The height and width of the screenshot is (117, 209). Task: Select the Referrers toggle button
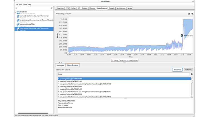[x=188, y=70]
